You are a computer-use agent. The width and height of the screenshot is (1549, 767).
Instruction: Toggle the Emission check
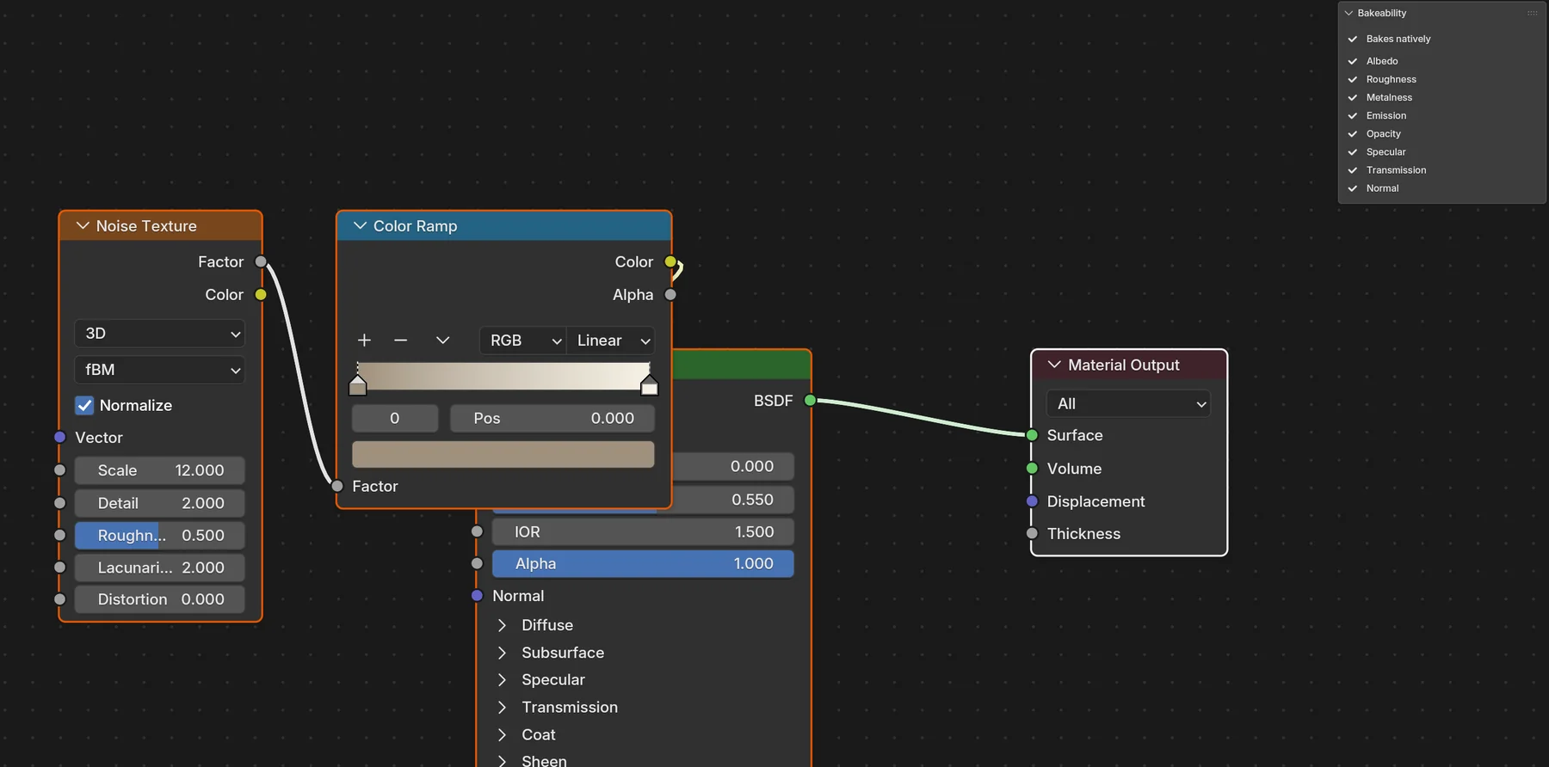(1353, 115)
